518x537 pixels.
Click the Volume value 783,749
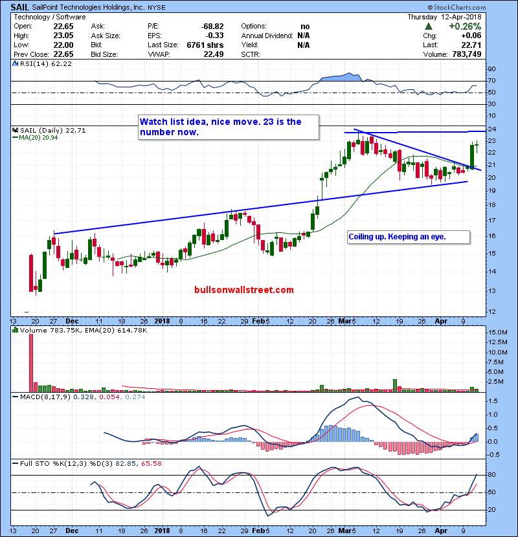click(x=467, y=54)
